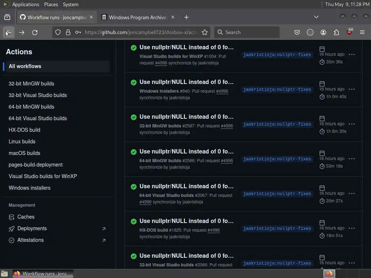Open the extensions puzzle icon

[336, 32]
